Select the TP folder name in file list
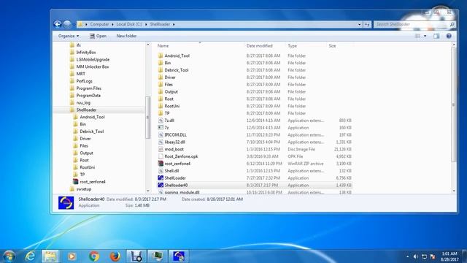This screenshot has width=467, height=263. pyautogui.click(x=167, y=113)
